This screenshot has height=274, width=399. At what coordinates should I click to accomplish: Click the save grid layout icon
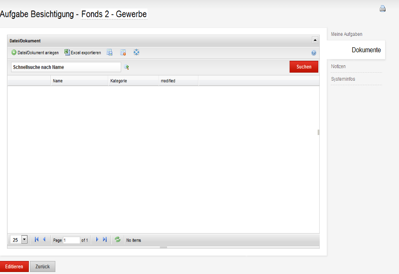(x=109, y=52)
